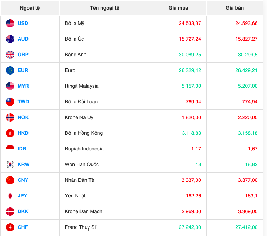267x236 pixels.
Task: Open the HKD currency link
Action: [23, 133]
